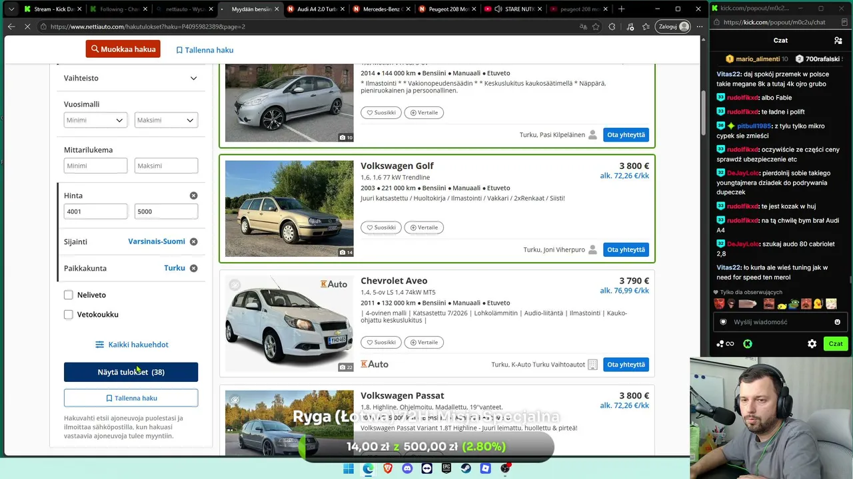
Task: Show chat users list icon
Action: 838,41
